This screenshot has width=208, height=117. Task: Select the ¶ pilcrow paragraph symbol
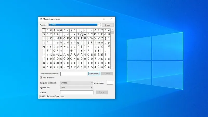[x=99, y=51]
